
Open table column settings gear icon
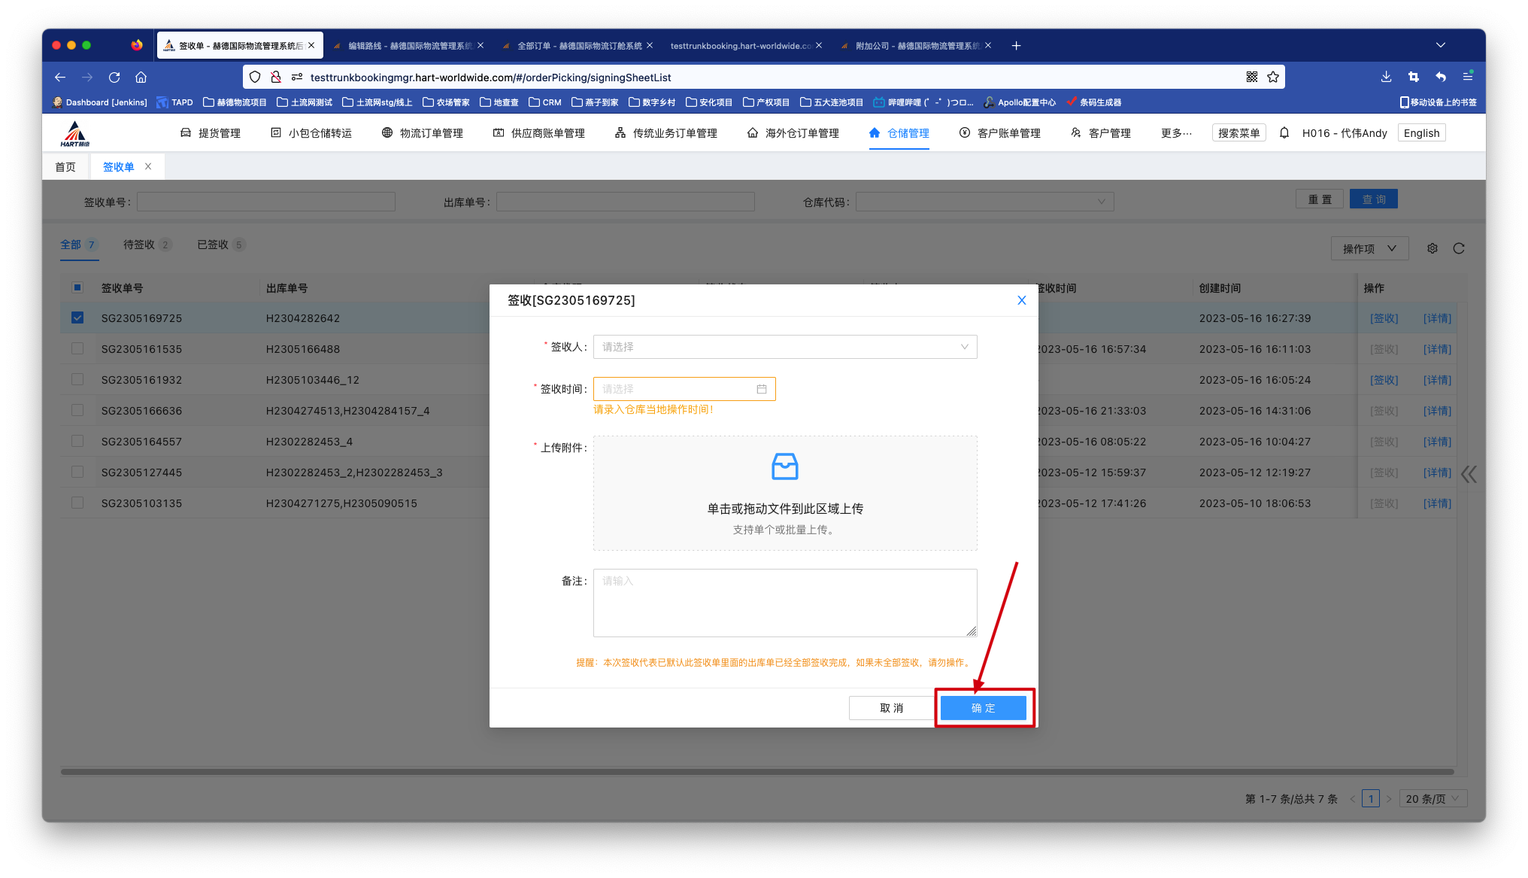tap(1432, 248)
